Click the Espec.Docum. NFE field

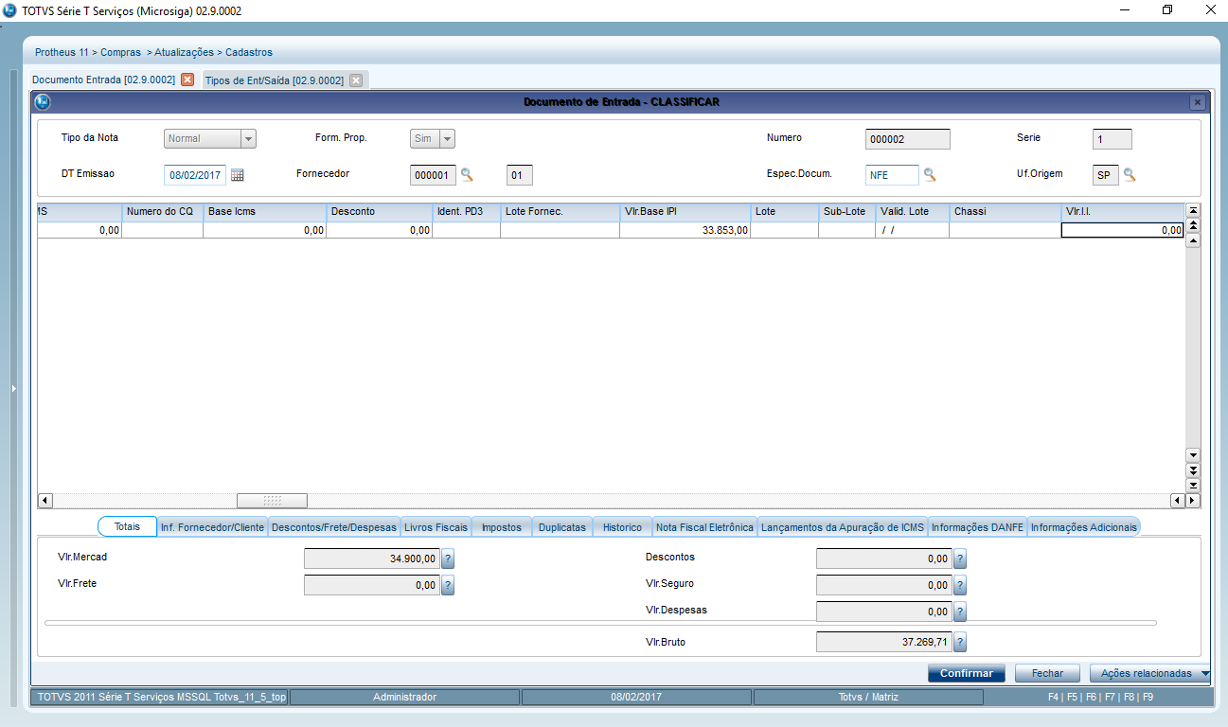coord(892,175)
